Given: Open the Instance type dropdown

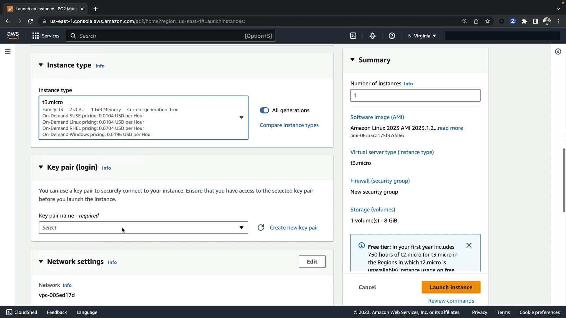Looking at the screenshot, I should [x=143, y=117].
